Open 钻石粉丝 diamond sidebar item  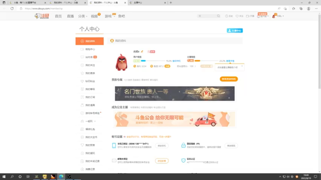89,81
